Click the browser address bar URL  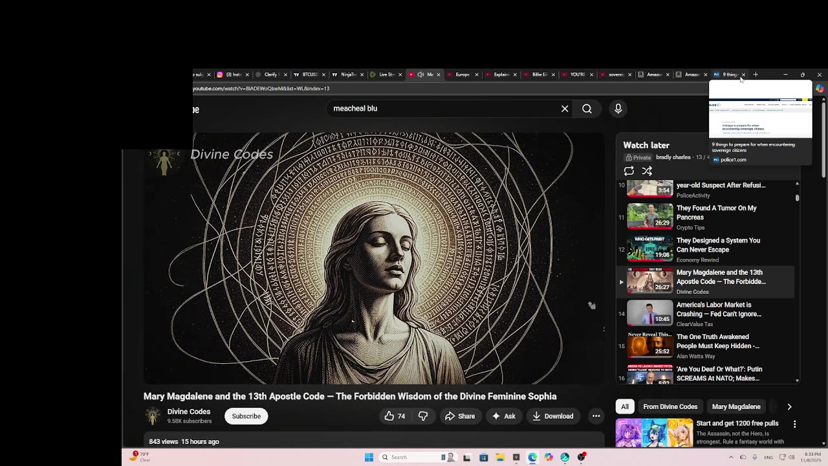click(261, 88)
